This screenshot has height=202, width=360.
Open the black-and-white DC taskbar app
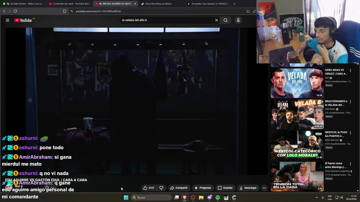(226, 198)
